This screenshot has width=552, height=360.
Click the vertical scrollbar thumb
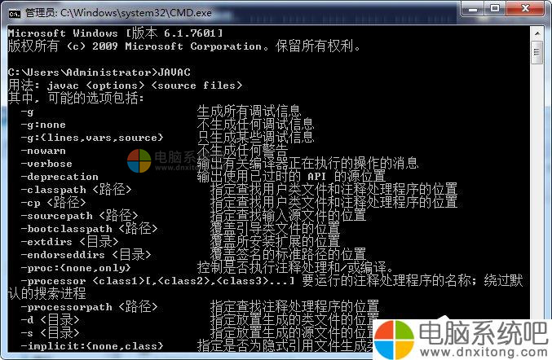point(537,52)
